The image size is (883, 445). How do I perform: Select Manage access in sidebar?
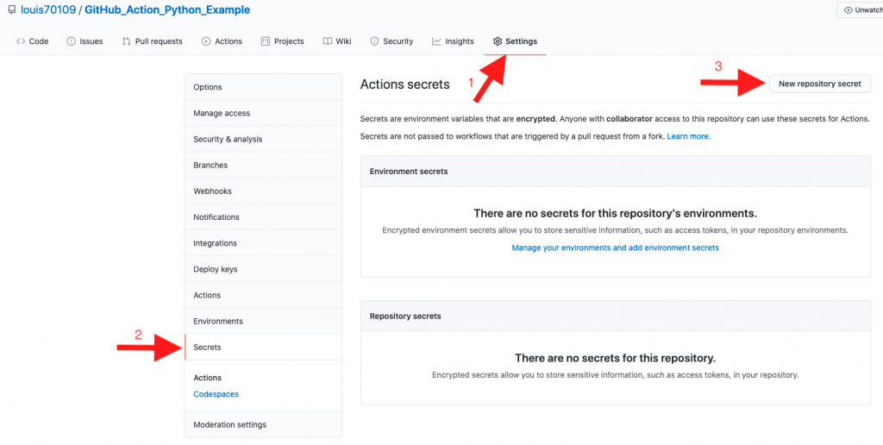263,113
